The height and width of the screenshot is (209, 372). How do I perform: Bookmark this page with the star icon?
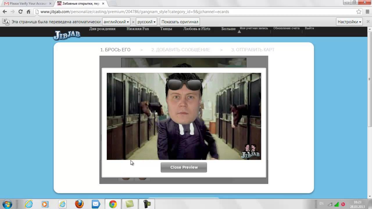point(359,12)
